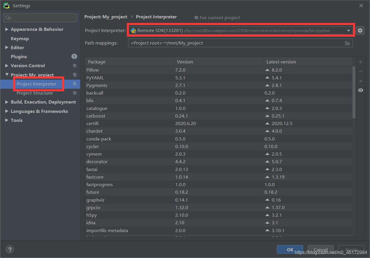Viewport: 370px width, 258px height.
Task: Click the copy icon beside Version Control
Action: coord(75,66)
